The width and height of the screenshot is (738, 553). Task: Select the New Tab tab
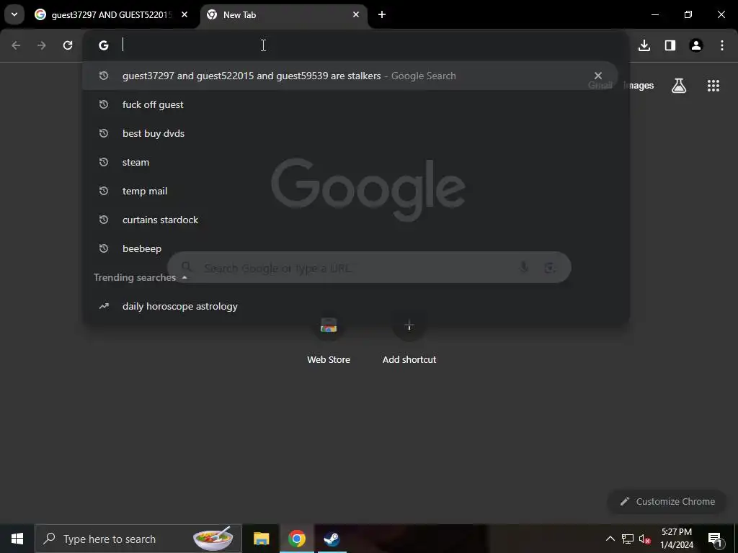click(x=284, y=15)
